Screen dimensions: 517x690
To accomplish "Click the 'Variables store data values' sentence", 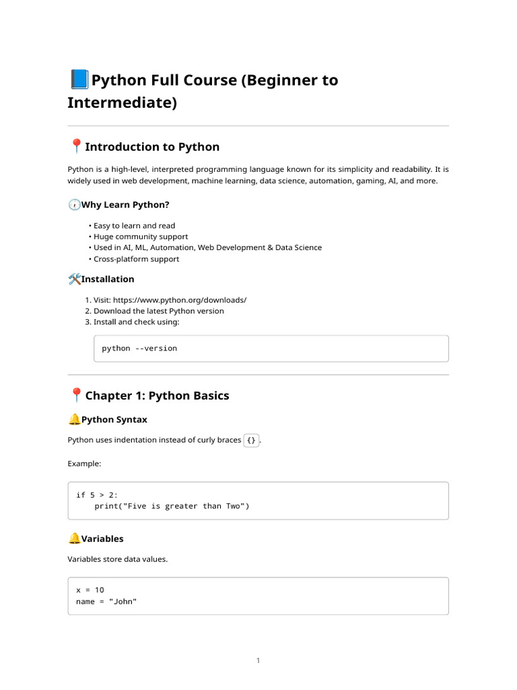I will tap(117, 559).
